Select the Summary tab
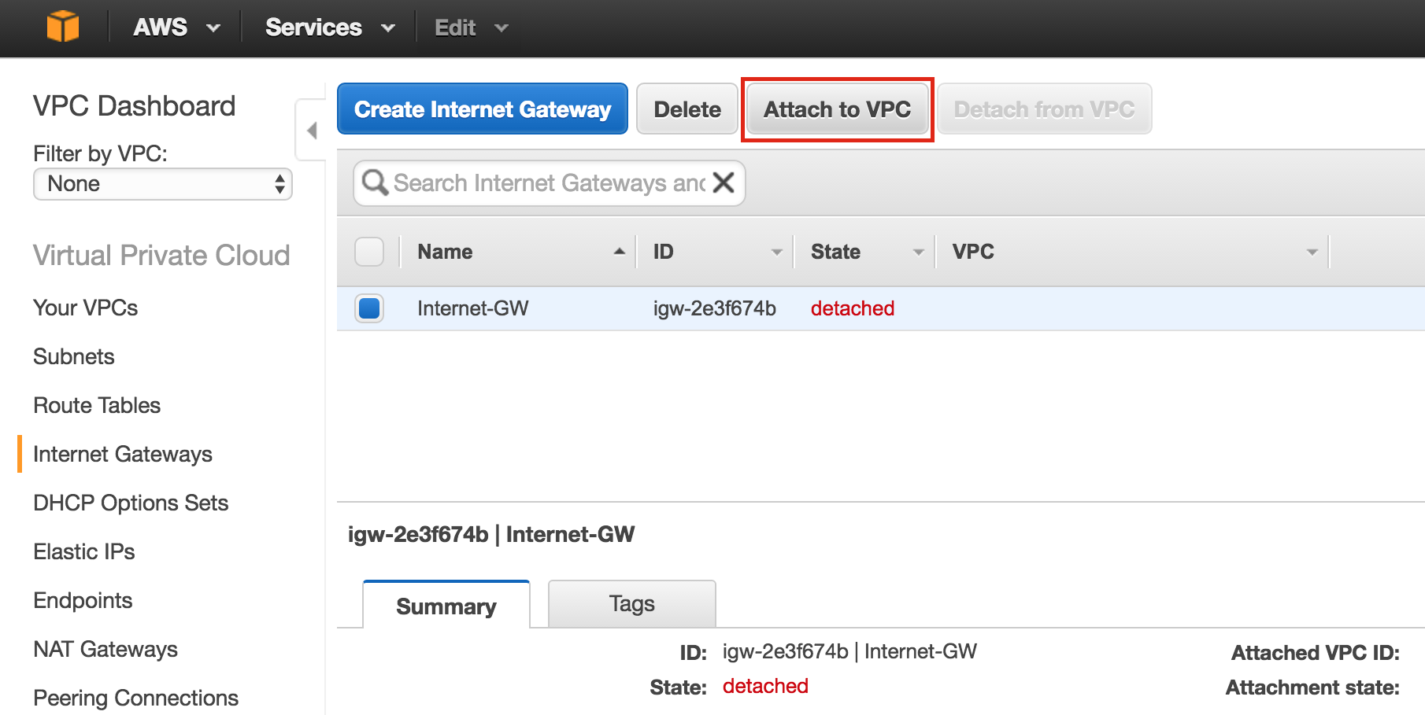 pos(446,605)
